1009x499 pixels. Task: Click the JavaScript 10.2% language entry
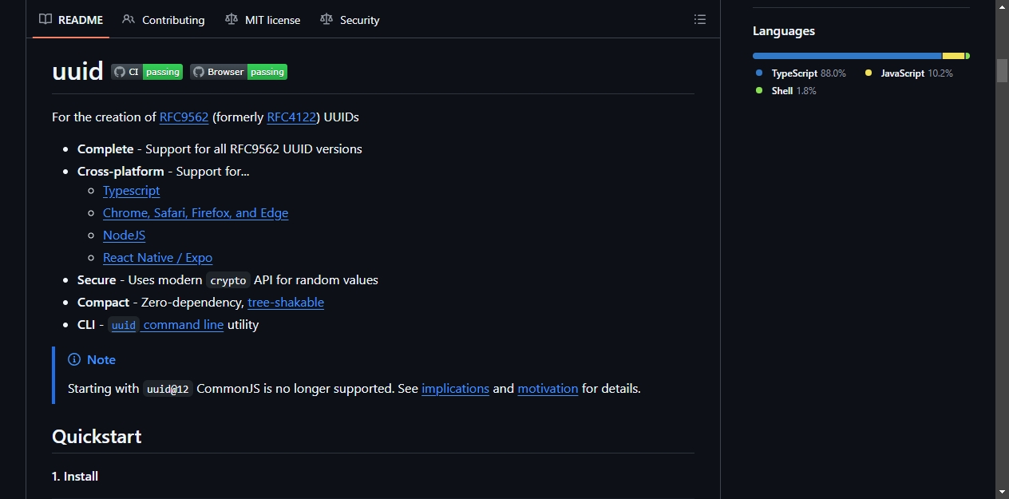coord(909,73)
